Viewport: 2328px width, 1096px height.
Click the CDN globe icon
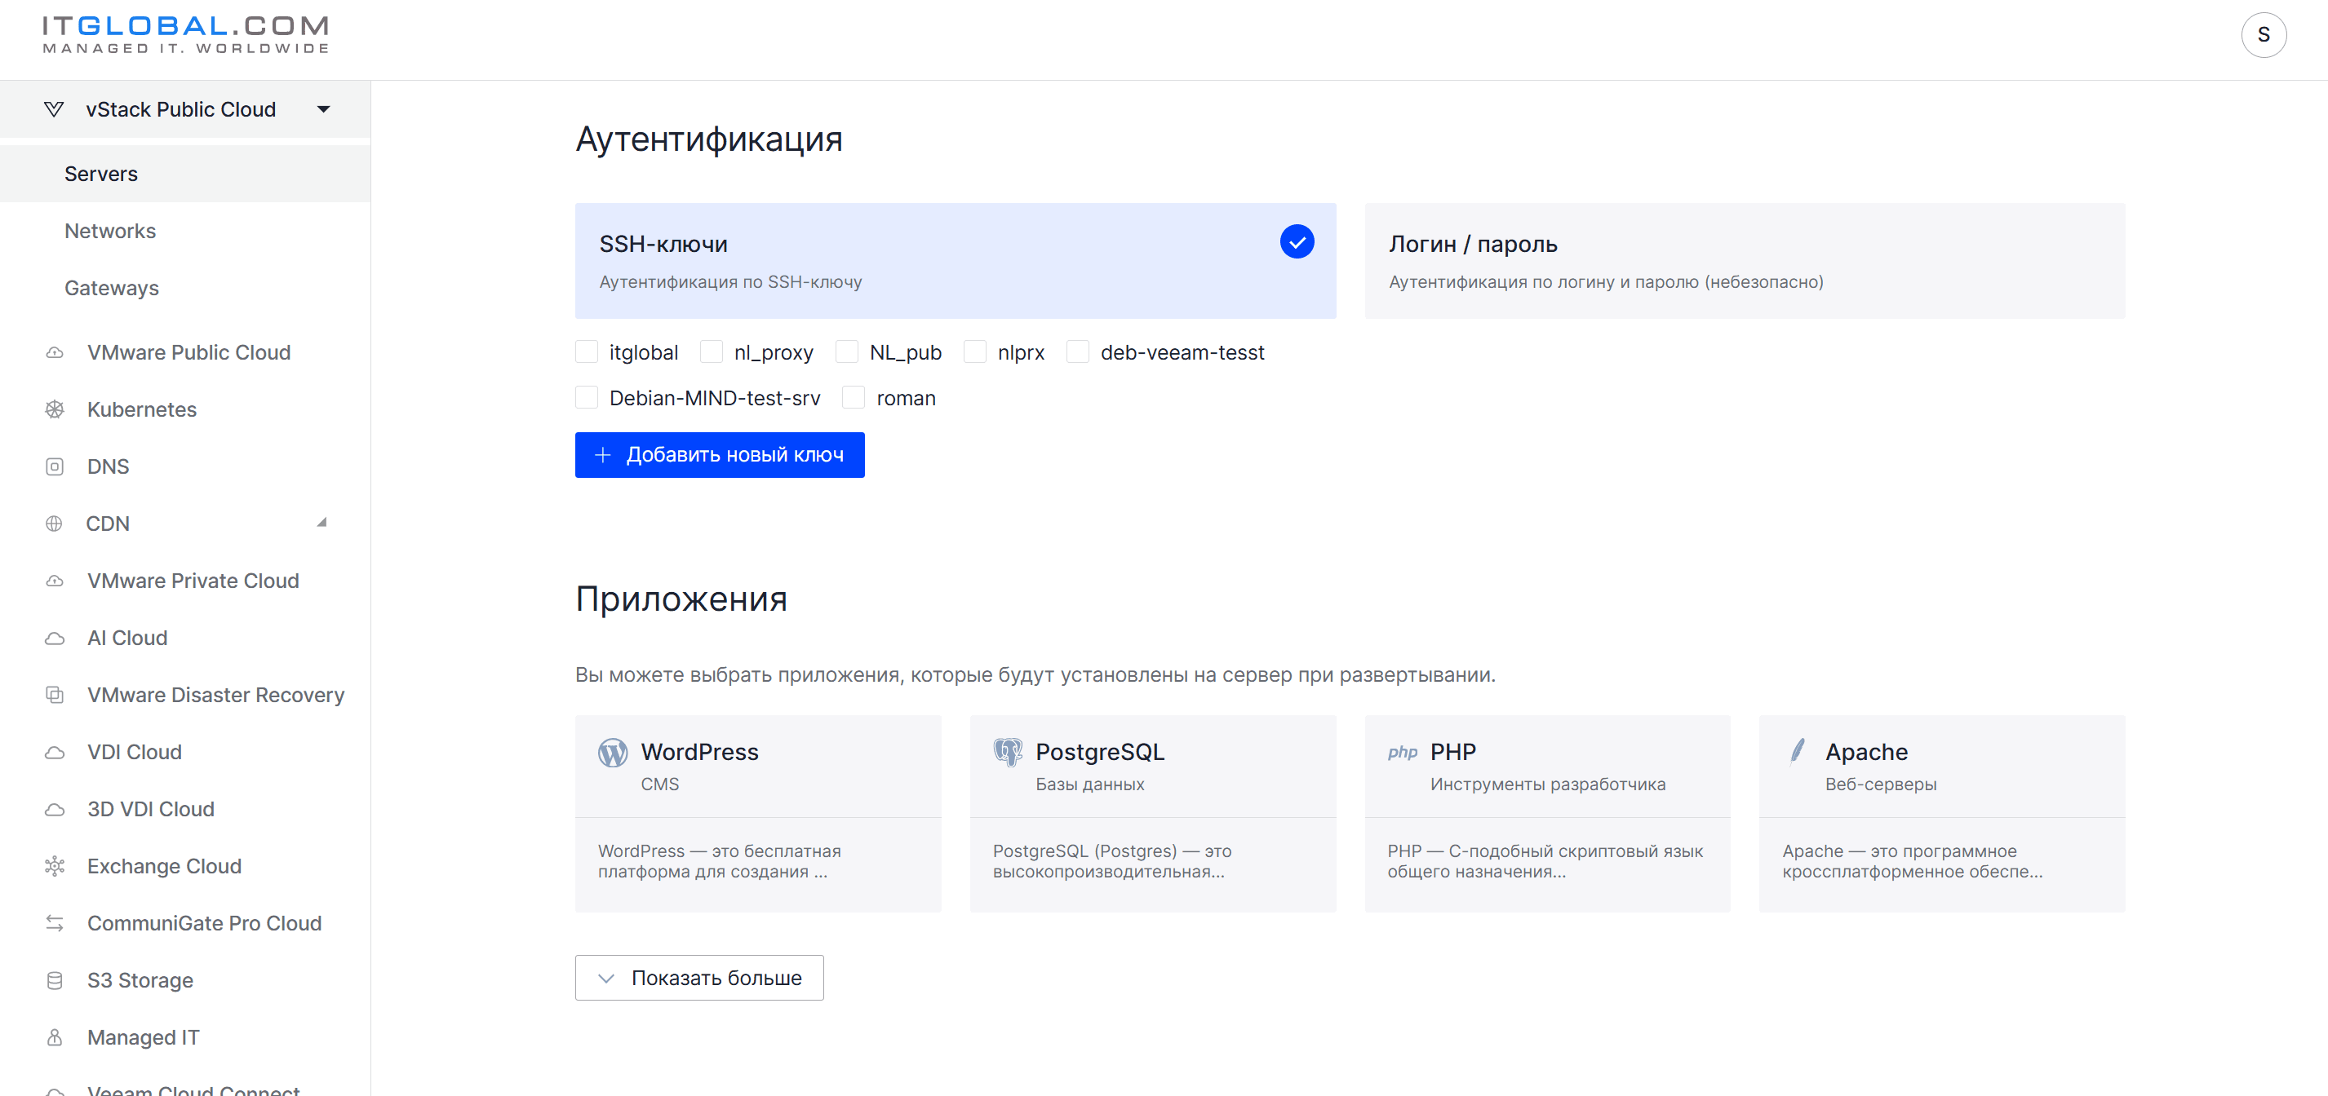(x=54, y=524)
